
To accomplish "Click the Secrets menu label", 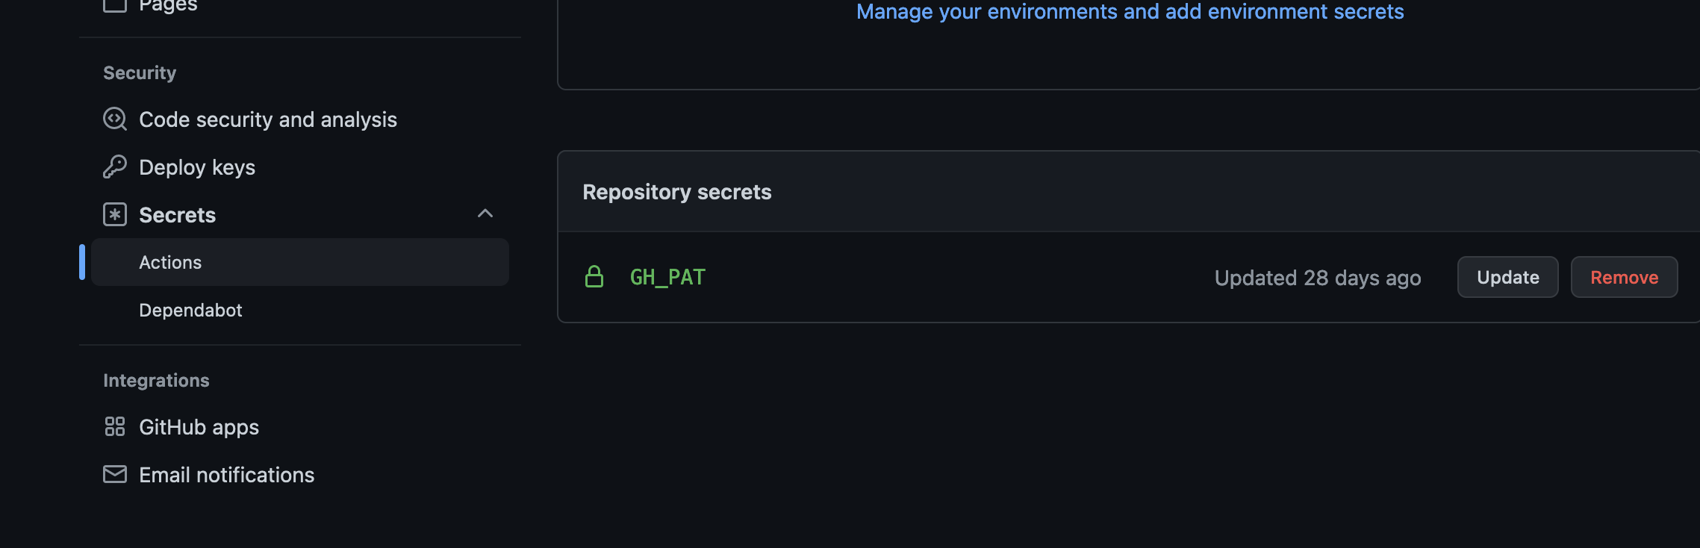I will (177, 215).
